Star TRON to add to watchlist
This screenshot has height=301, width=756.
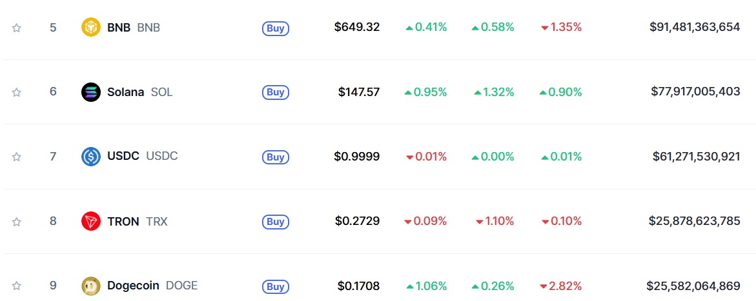16,222
